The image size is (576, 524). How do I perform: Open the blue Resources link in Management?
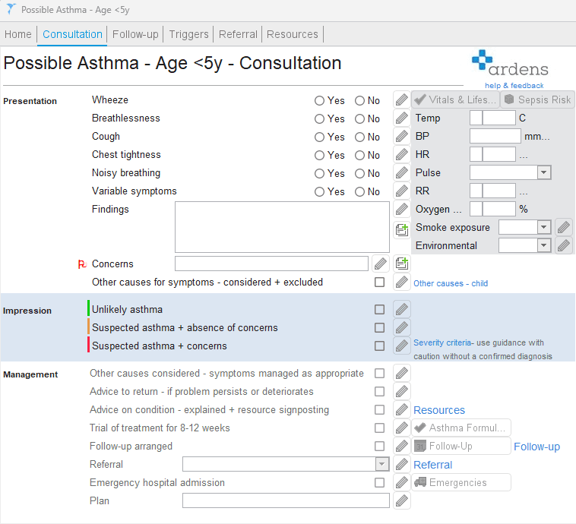tap(439, 410)
